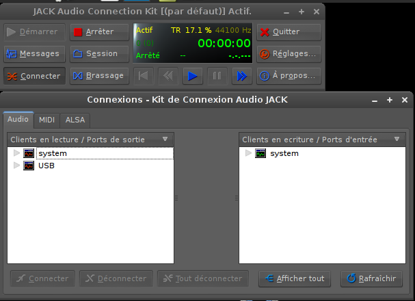Minimize the JACK Audio Connection Kit window
The height and width of the screenshot is (301, 415).
(286, 12)
